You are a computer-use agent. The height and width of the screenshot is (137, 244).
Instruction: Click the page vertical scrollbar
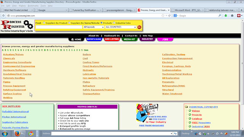pyautogui.click(x=242, y=63)
